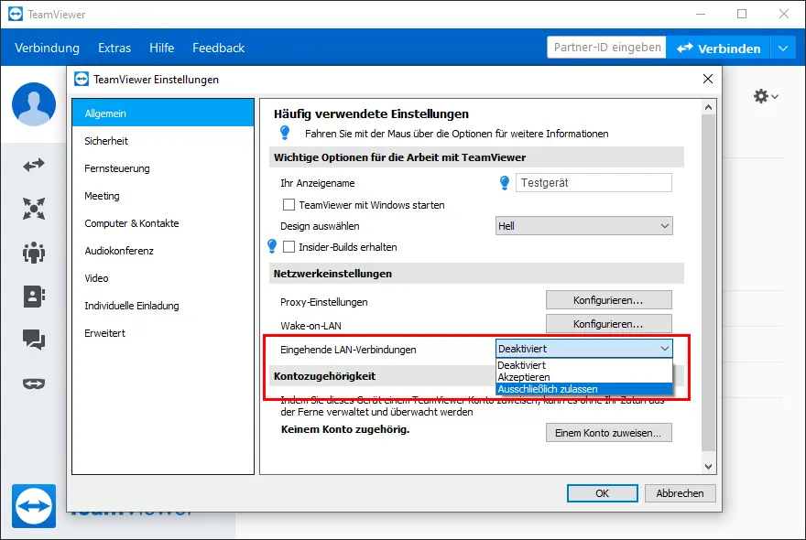Image resolution: width=806 pixels, height=540 pixels.
Task: Click the Abbrechen button
Action: [x=680, y=493]
